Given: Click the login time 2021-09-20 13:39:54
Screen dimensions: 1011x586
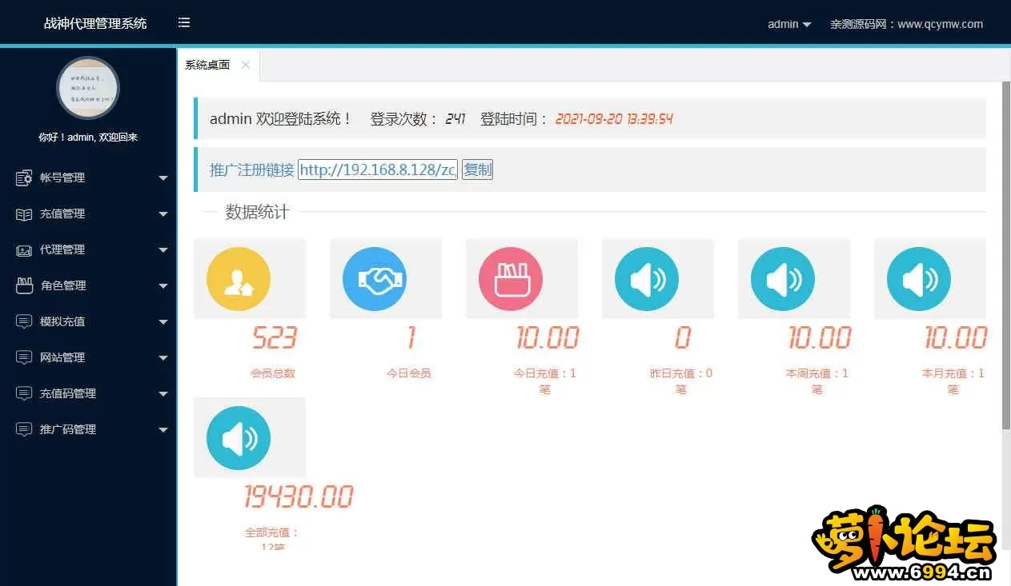Looking at the screenshot, I should [x=614, y=119].
